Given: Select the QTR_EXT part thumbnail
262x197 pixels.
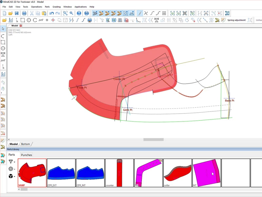Looking at the screenshot, I should [x=61, y=173].
